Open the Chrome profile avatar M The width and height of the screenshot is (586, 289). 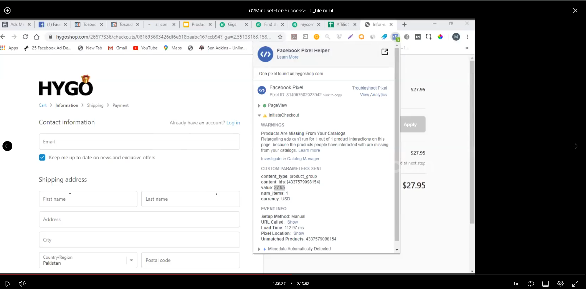click(456, 37)
